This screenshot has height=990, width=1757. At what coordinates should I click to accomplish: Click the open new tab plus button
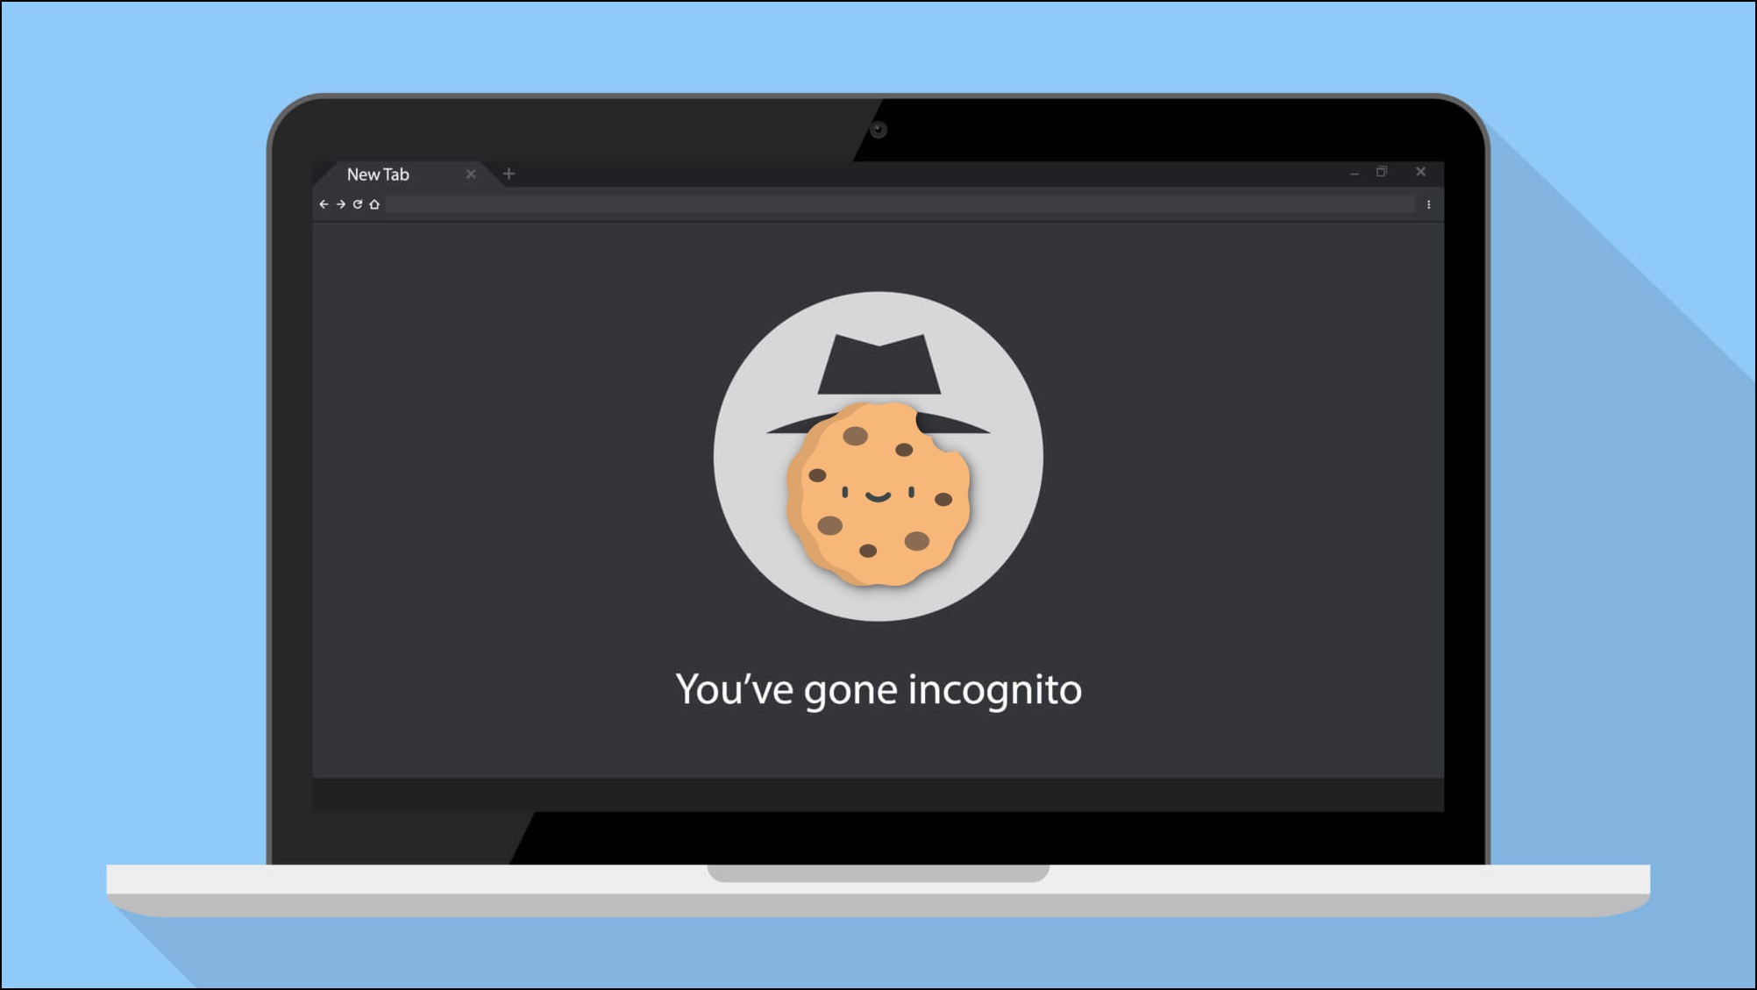coord(508,173)
